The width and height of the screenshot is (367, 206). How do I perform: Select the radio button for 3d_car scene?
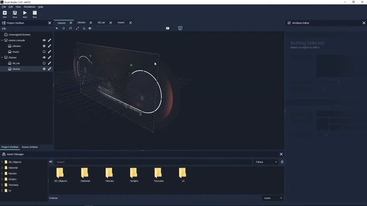44,63
